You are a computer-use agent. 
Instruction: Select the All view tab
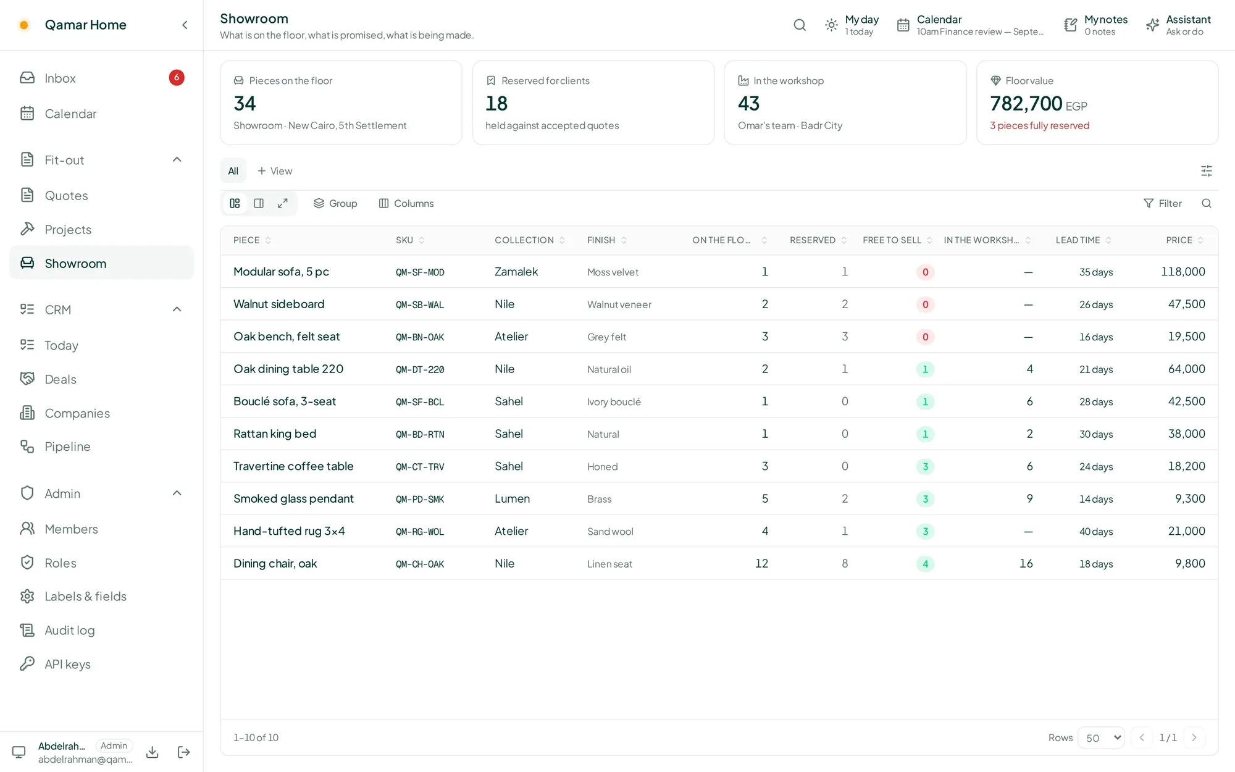pos(233,171)
